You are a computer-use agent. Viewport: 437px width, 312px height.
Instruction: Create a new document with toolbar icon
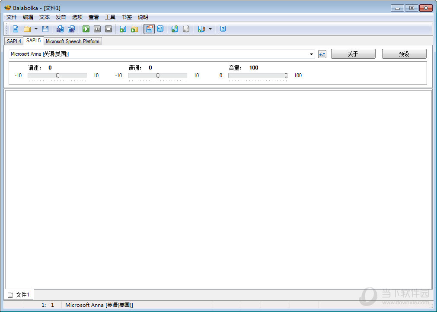click(x=16, y=29)
